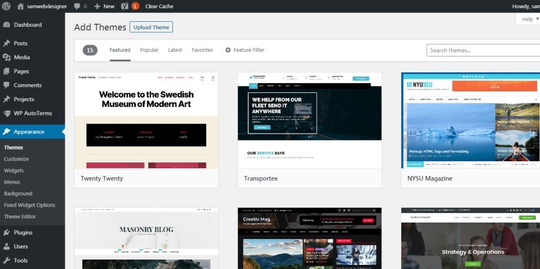Click the Tools wrench icon

(x=6, y=260)
